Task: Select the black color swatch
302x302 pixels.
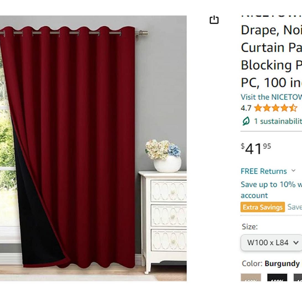Action: click(277, 277)
